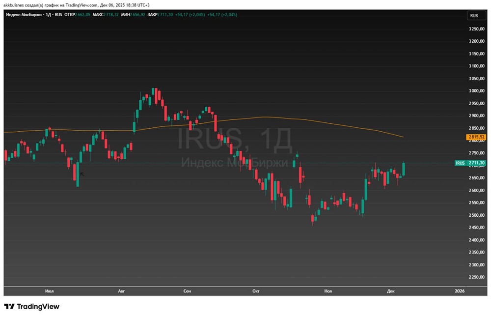Click the Дек month label on time axis
The height and width of the screenshot is (317, 491).
pyautogui.click(x=390, y=291)
